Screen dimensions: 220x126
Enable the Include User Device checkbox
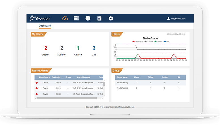coord(168,34)
